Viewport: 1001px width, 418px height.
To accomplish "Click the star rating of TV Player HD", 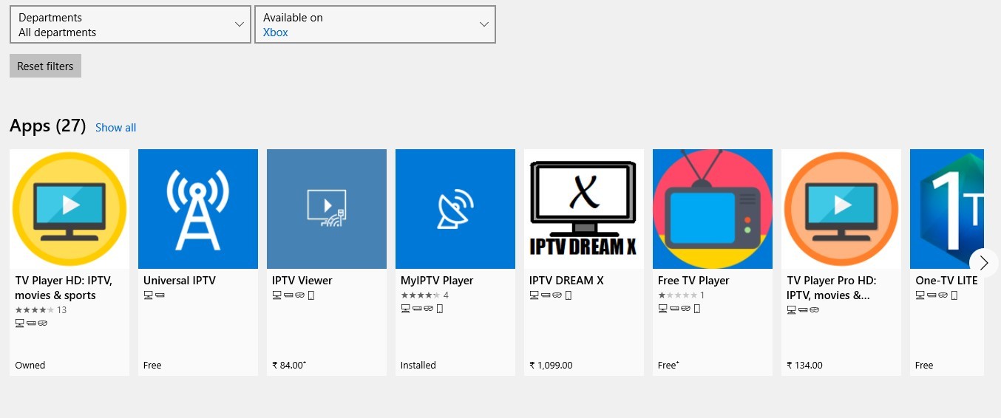I will click(35, 310).
